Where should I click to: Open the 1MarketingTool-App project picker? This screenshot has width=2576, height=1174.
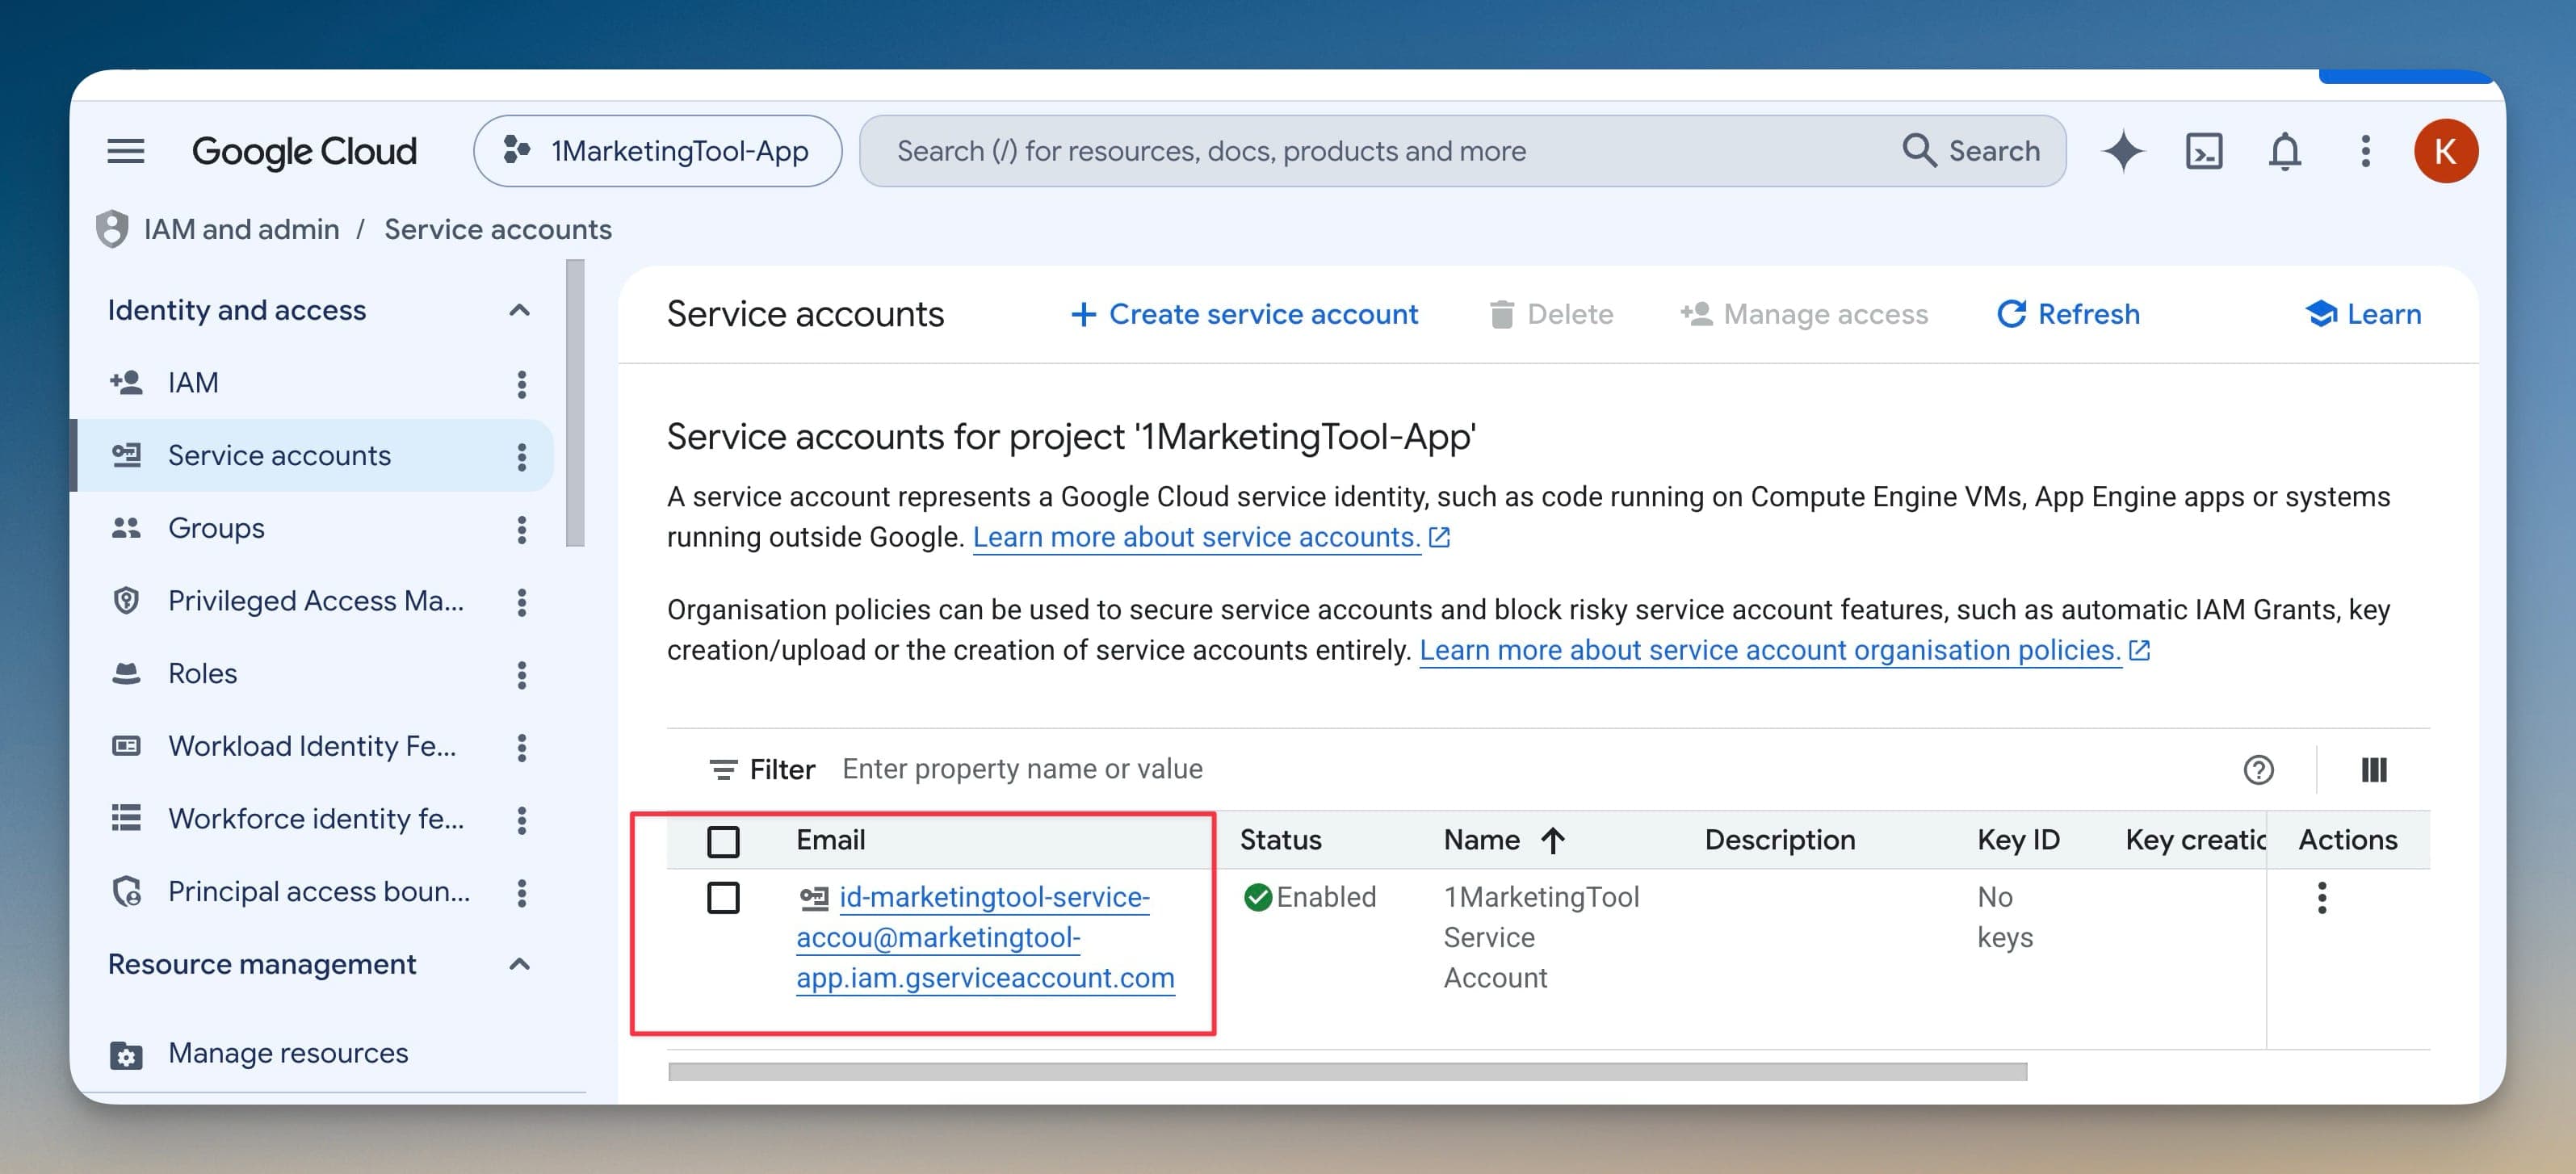(x=657, y=151)
